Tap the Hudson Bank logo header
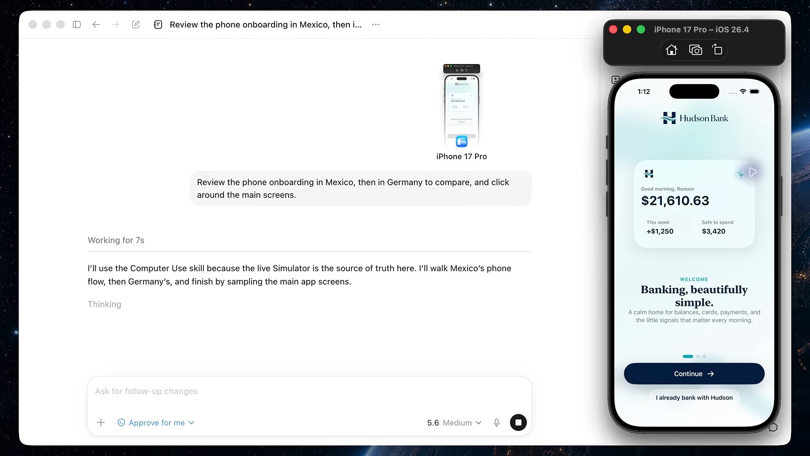The height and width of the screenshot is (456, 810). coord(694,118)
